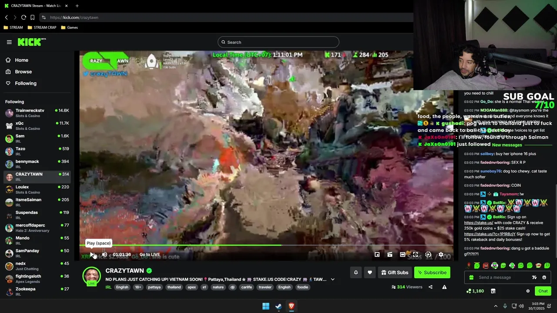
Task: Open 7TV emote menu icon
Action: click(x=534, y=277)
